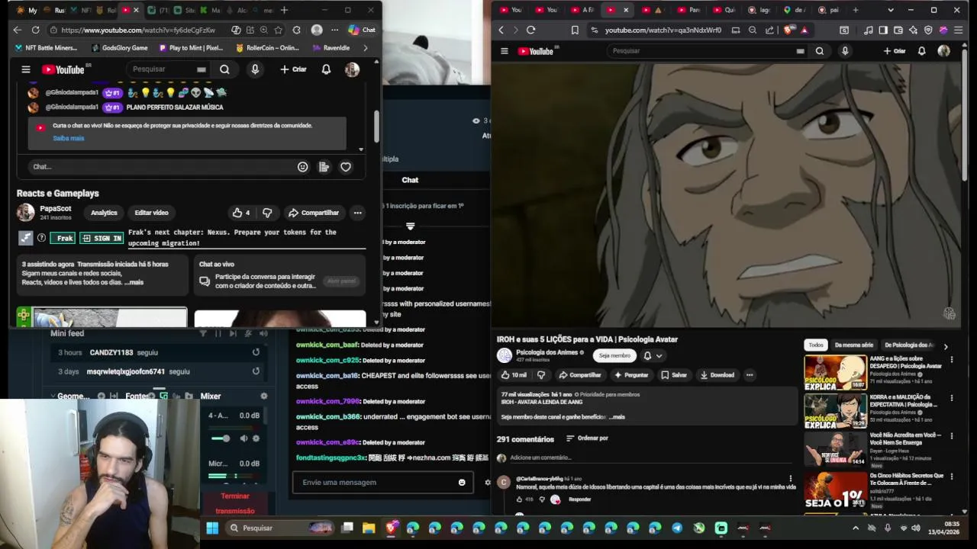977x549 pixels.
Task: Reload page in right Brave window
Action: click(x=530, y=30)
